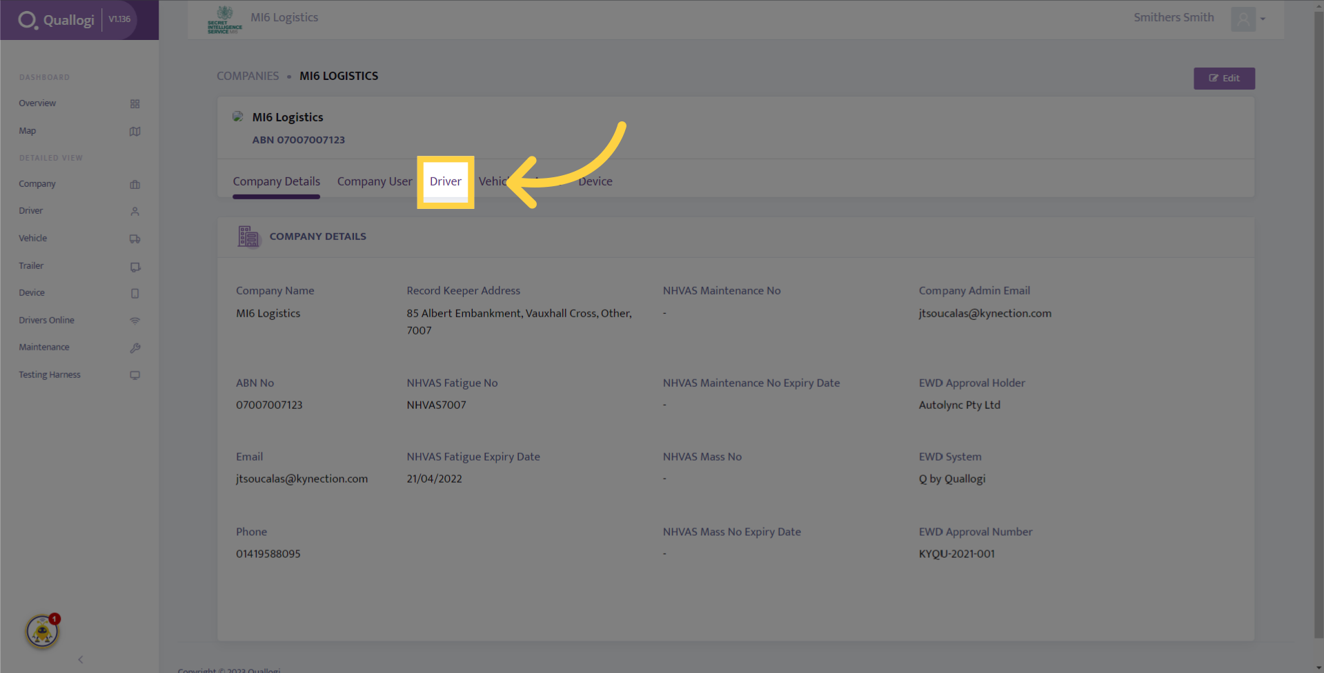
Task: Open Trailer in sidebar menu
Action: point(31,266)
